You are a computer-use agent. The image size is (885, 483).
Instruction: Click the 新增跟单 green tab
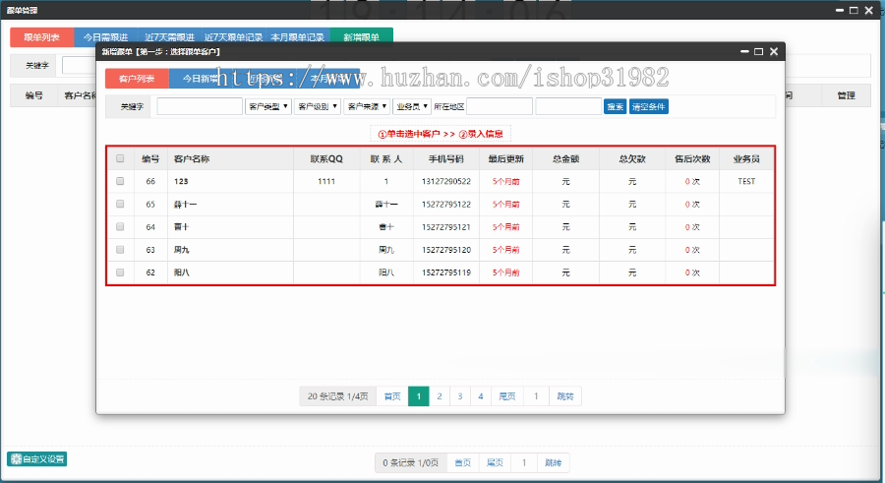[x=361, y=37]
